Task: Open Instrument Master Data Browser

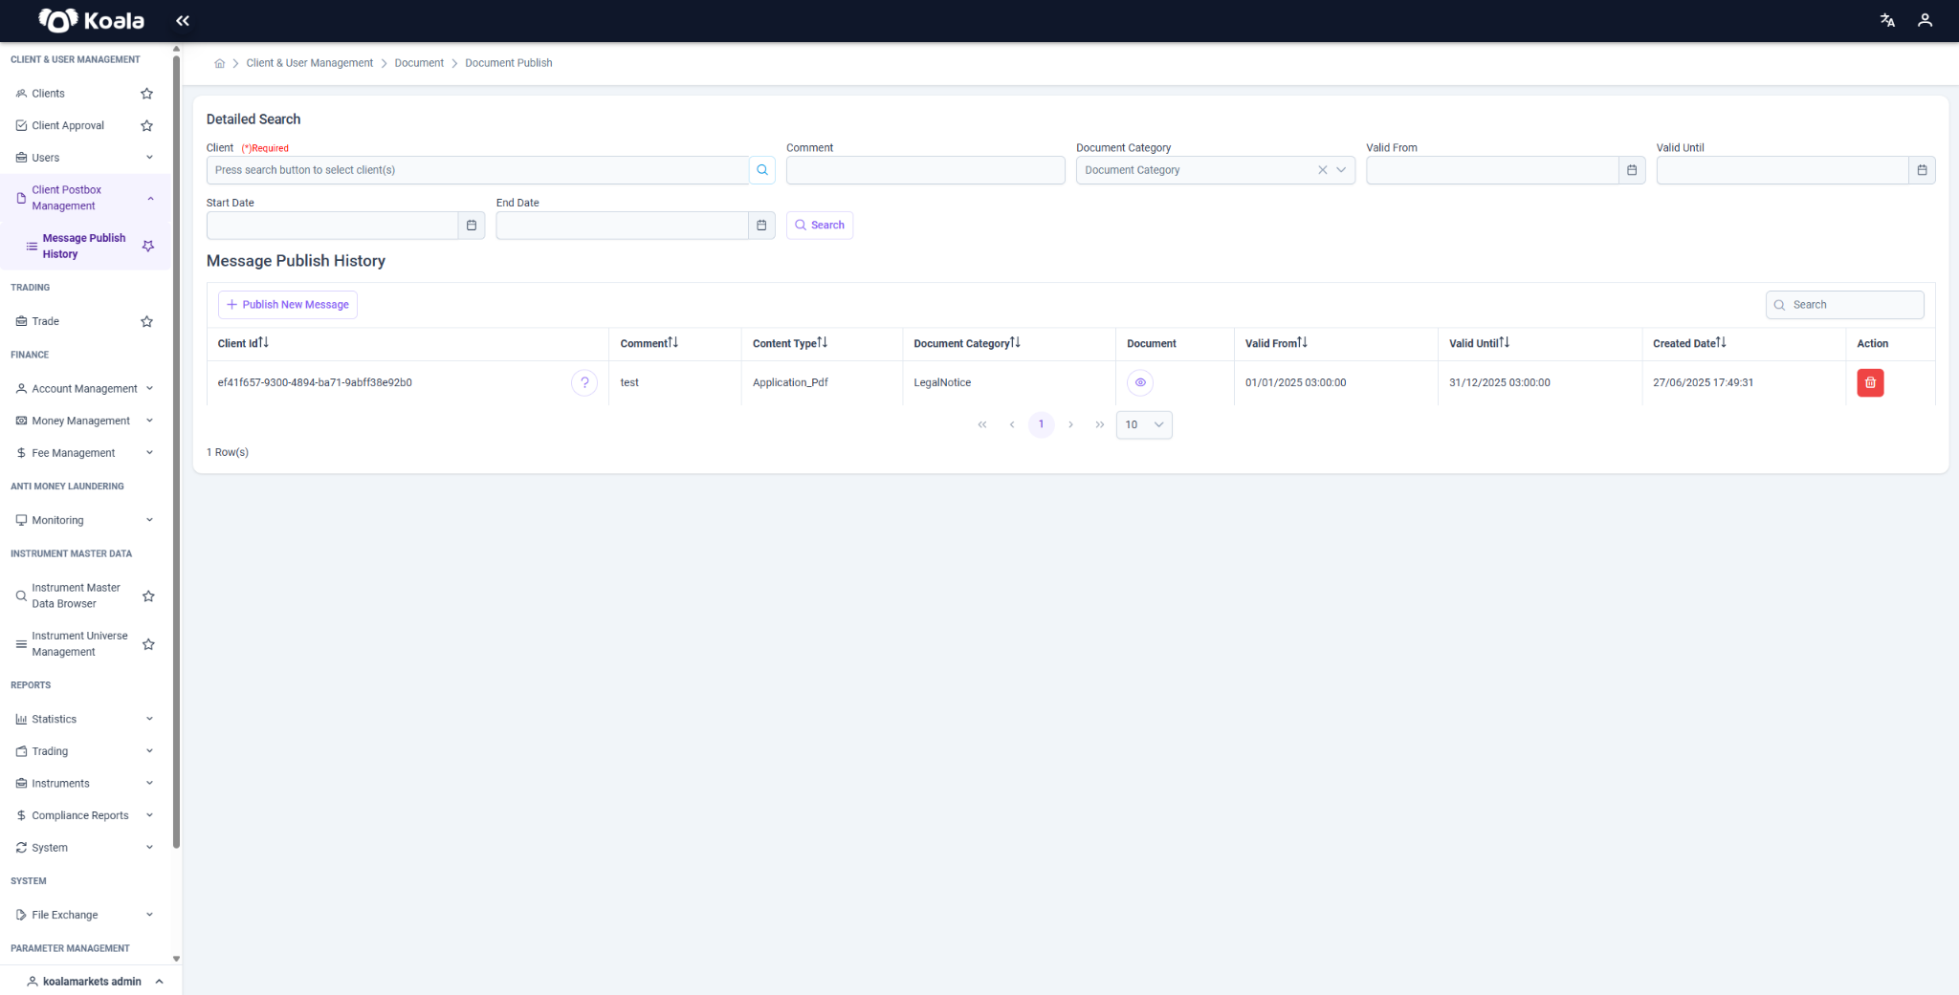Action: click(x=76, y=595)
